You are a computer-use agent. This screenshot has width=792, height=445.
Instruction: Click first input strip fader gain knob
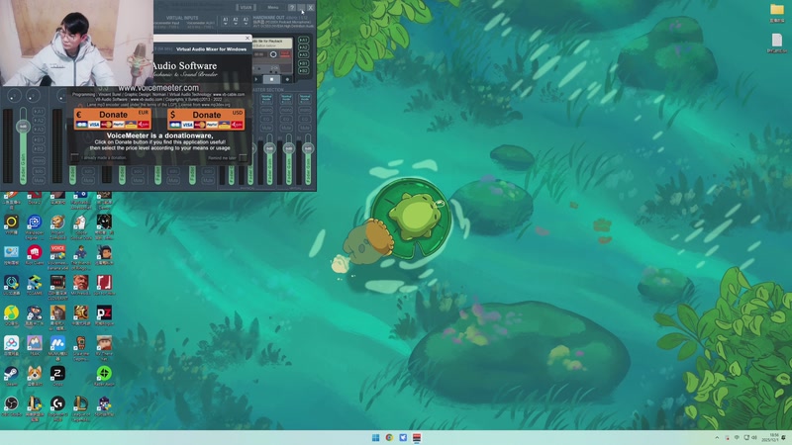(x=23, y=127)
